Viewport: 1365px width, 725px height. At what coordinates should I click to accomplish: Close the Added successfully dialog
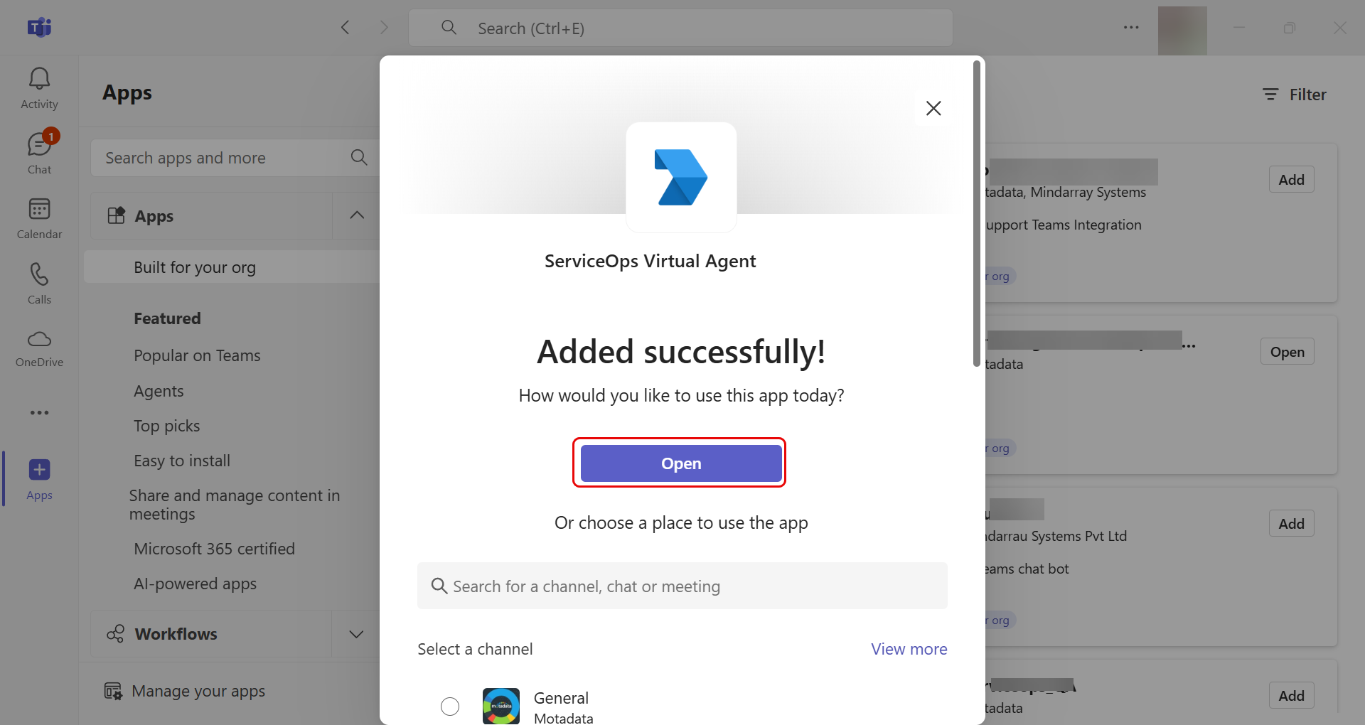[933, 108]
